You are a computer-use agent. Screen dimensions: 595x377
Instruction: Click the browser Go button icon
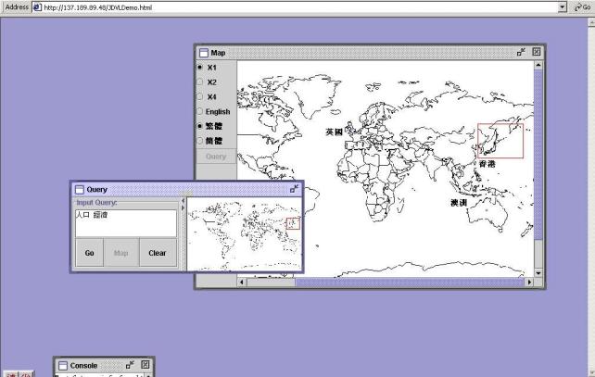click(578, 7)
